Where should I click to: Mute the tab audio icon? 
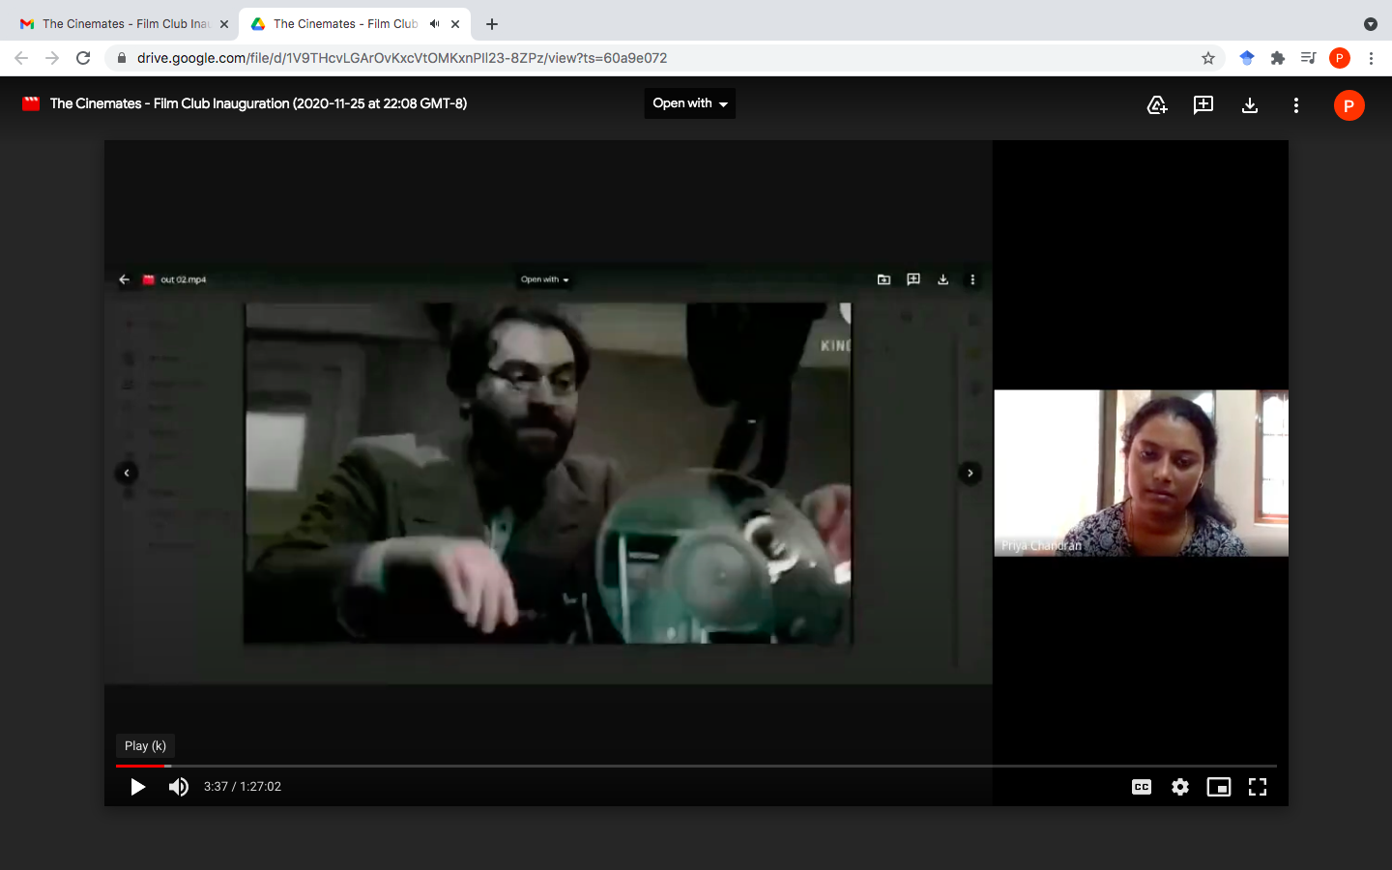434,24
